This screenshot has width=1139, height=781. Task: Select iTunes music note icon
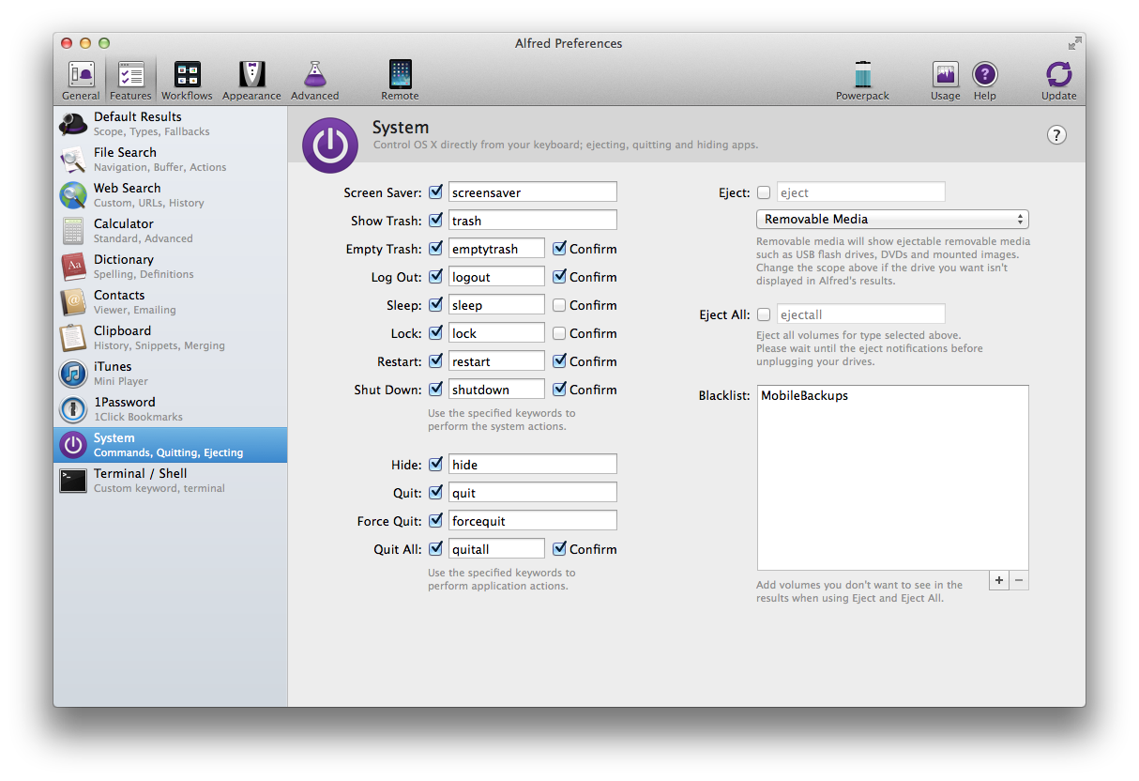[73, 374]
